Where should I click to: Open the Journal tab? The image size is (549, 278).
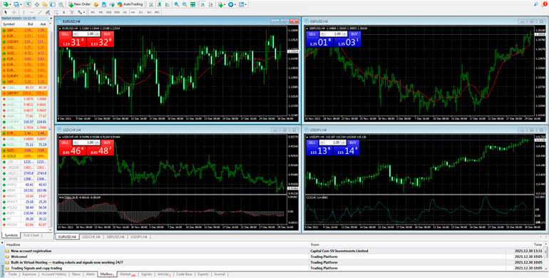(220, 274)
